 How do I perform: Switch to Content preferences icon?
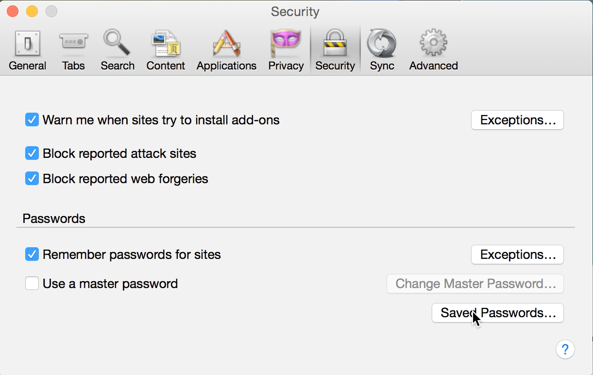click(166, 44)
